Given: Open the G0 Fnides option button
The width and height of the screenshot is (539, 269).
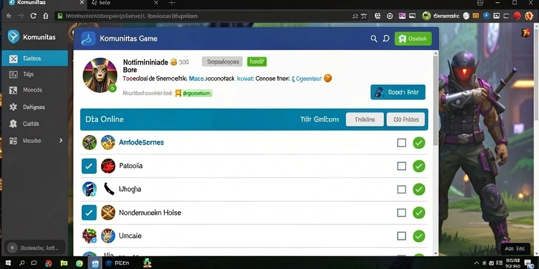Looking at the screenshot, I should tap(406, 119).
